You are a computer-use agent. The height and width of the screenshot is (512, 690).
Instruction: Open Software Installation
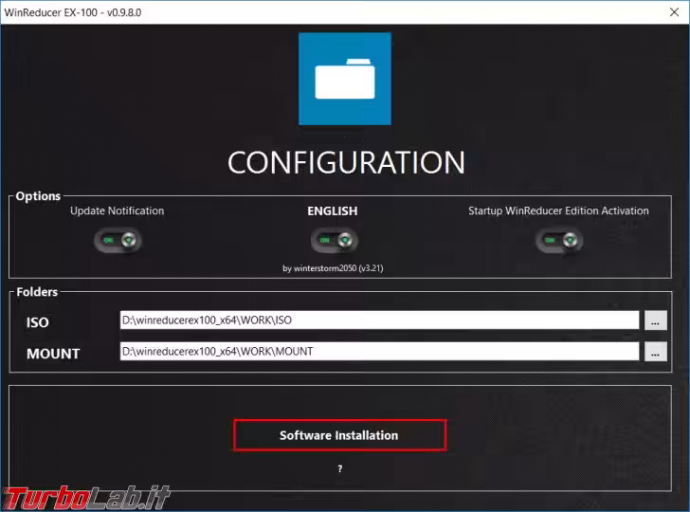coord(339,435)
